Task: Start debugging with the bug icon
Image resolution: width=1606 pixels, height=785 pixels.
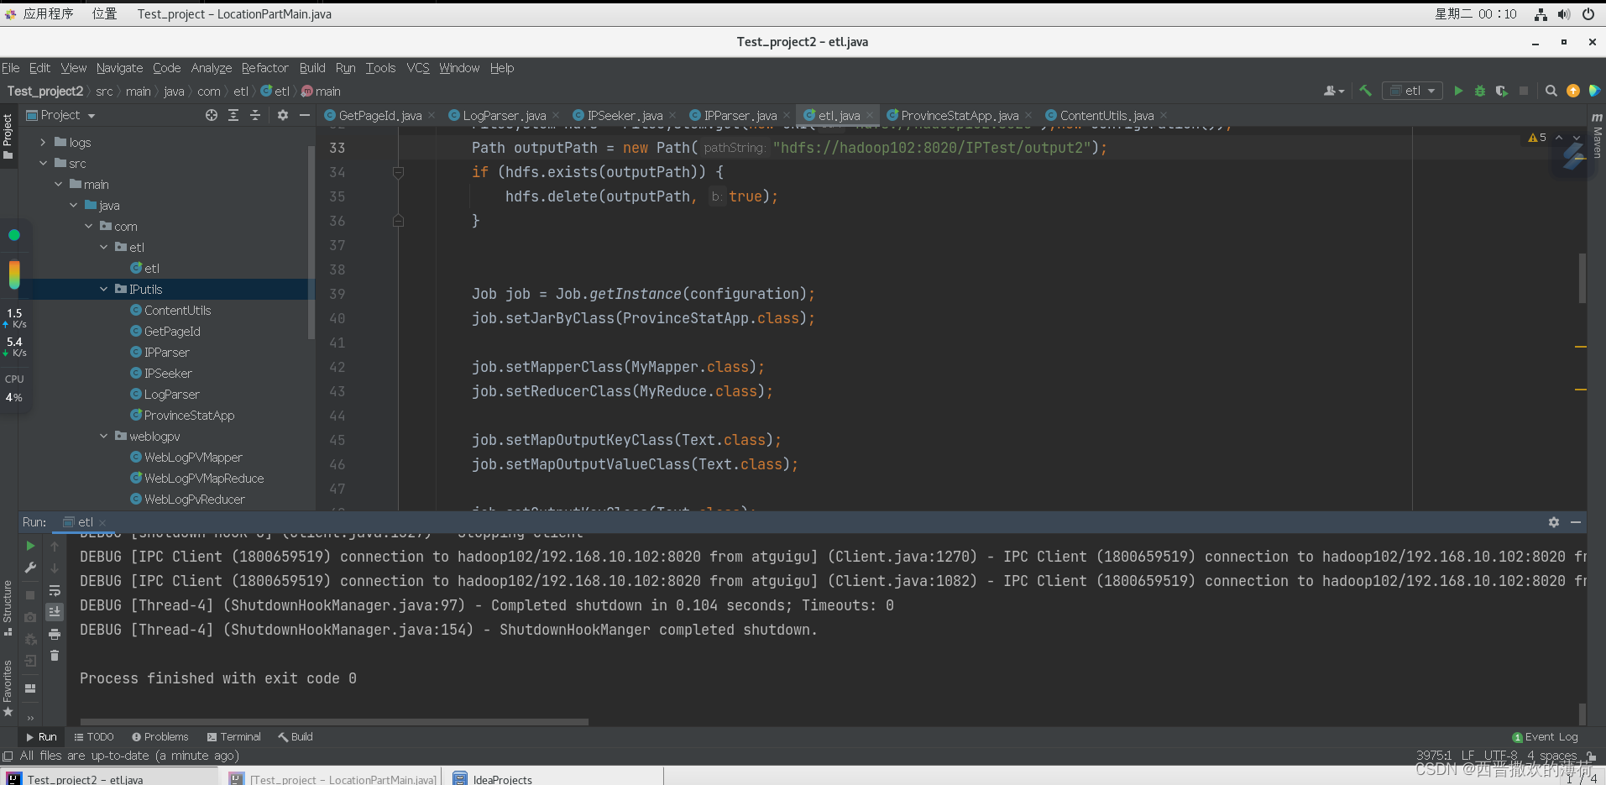Action: click(1480, 91)
